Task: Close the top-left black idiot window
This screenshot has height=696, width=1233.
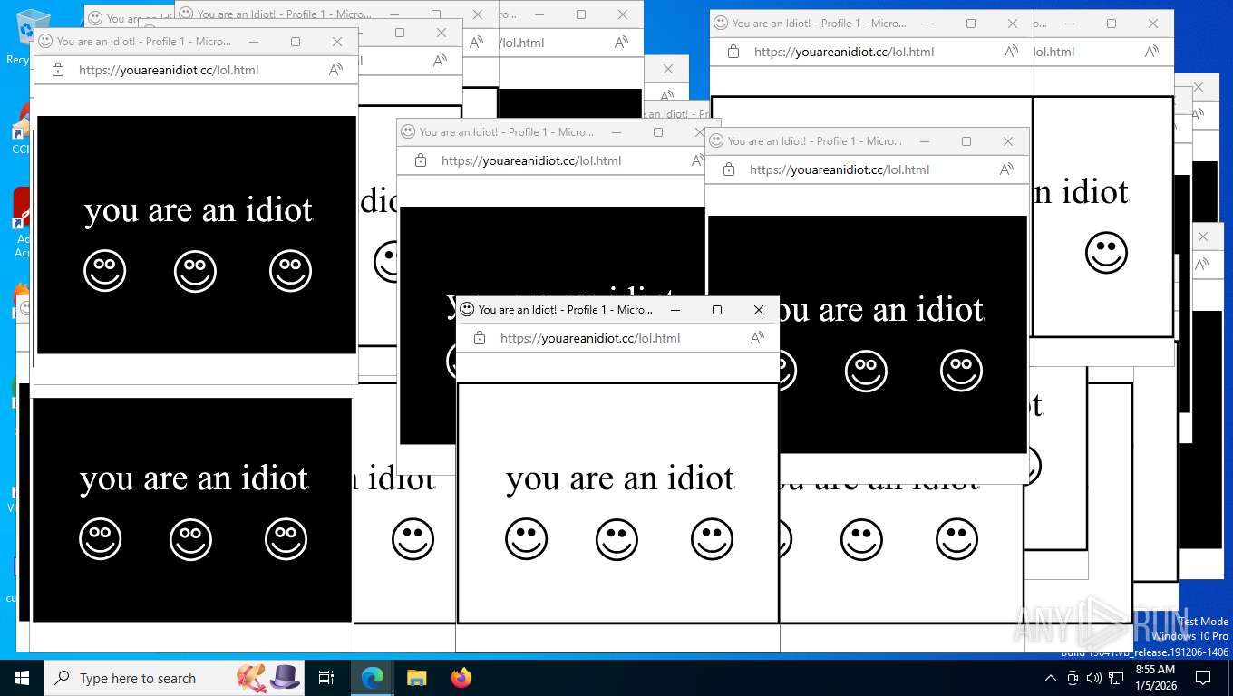Action: pos(337,42)
